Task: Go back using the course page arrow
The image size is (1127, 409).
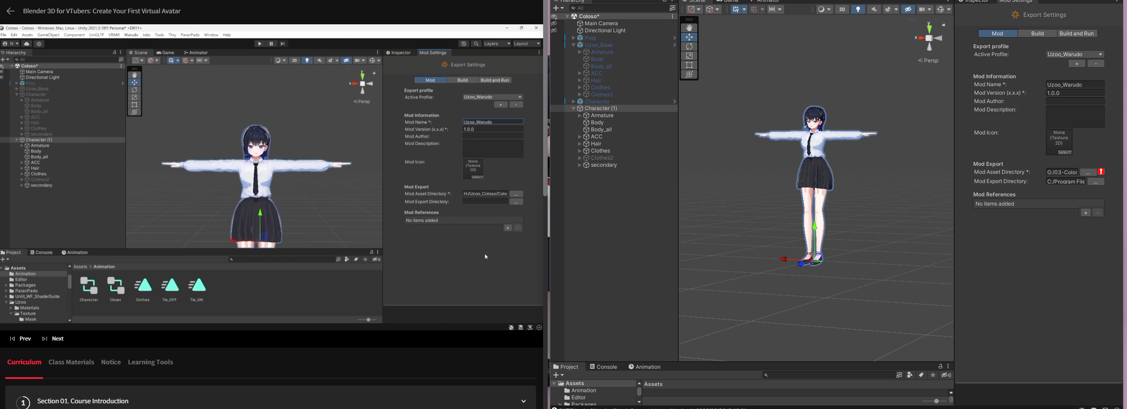Action: pyautogui.click(x=11, y=11)
